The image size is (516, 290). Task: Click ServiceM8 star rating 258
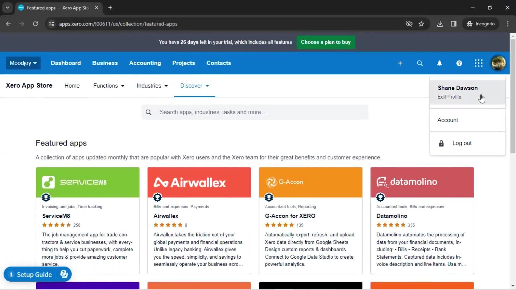pyautogui.click(x=61, y=225)
